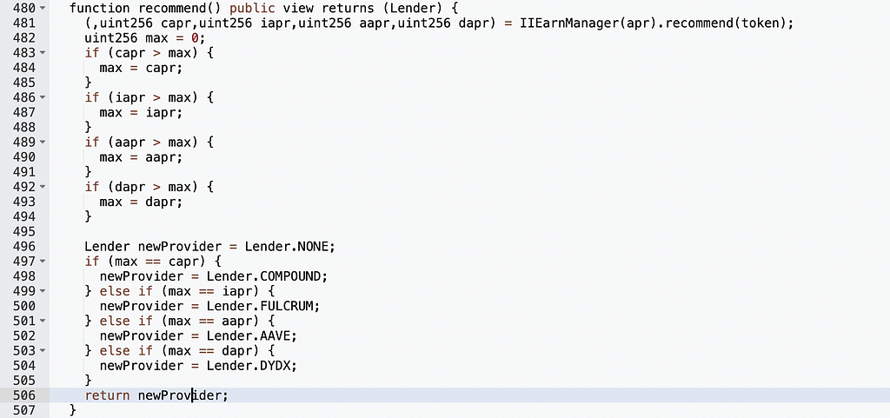Select line number 496 in the gutter
The image size is (890, 418).
[24, 246]
